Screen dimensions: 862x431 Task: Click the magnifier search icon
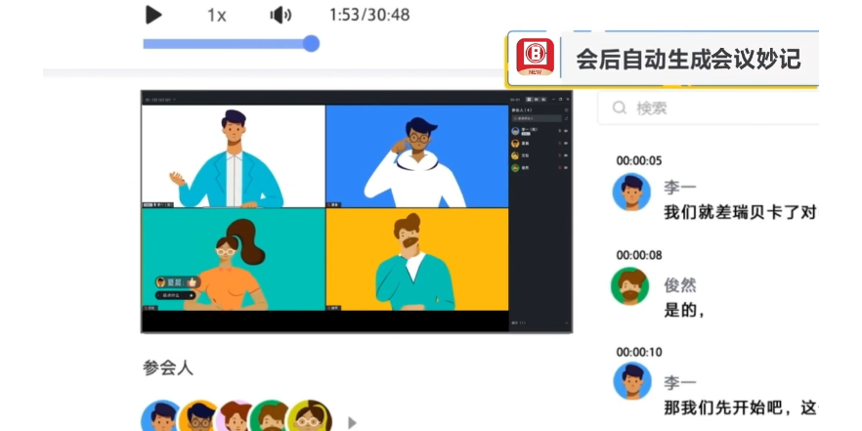point(620,108)
